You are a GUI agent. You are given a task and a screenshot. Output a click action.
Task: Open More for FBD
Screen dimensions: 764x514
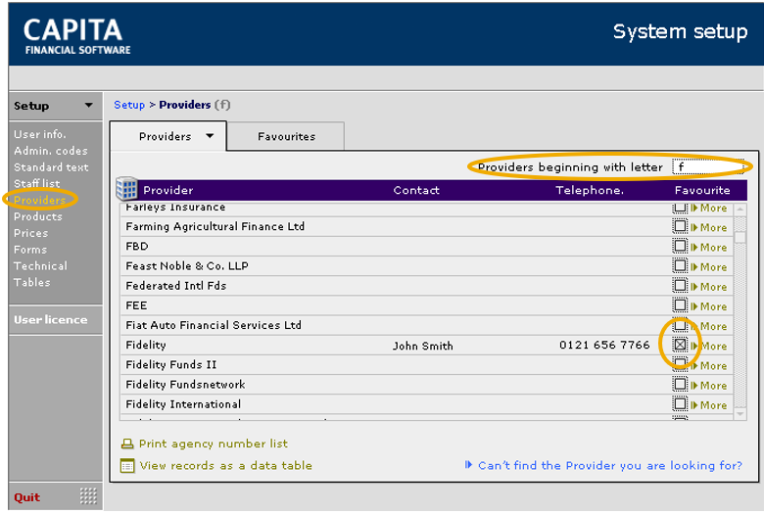709,248
